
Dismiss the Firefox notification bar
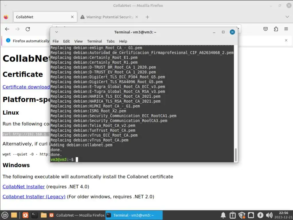[x=286, y=40]
